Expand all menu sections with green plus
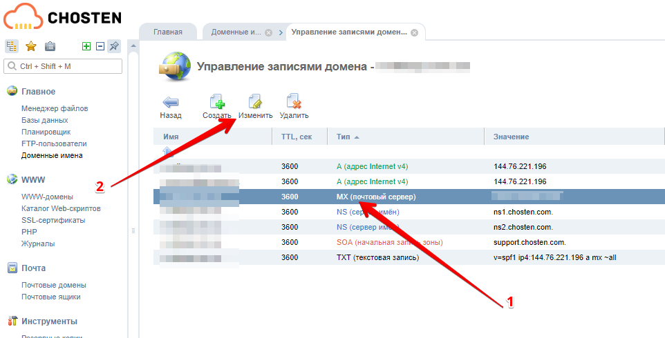 [86, 46]
